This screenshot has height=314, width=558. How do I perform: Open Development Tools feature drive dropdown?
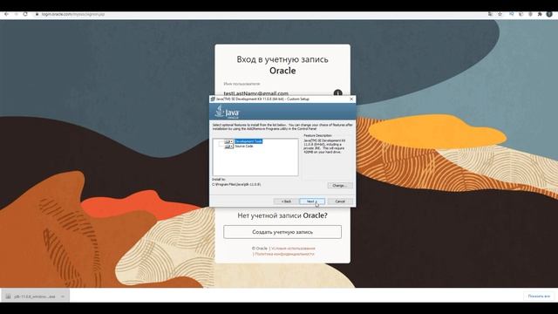coord(228,141)
